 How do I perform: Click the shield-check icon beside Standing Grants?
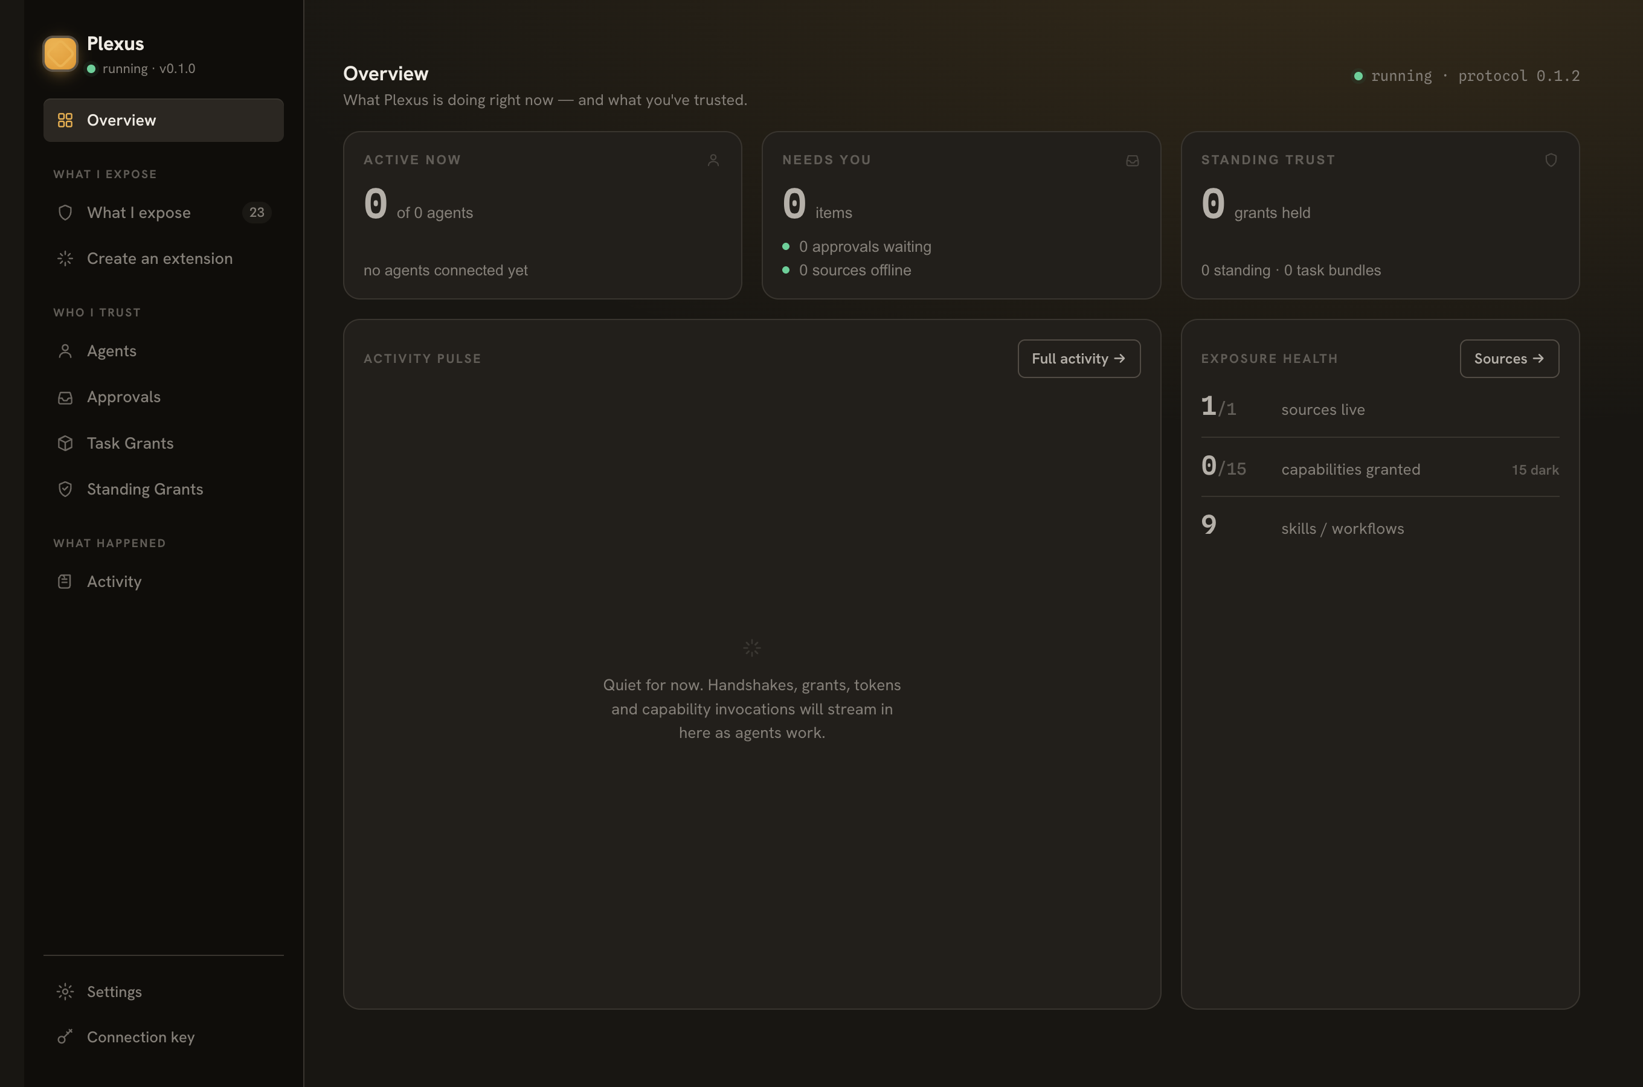click(x=65, y=489)
